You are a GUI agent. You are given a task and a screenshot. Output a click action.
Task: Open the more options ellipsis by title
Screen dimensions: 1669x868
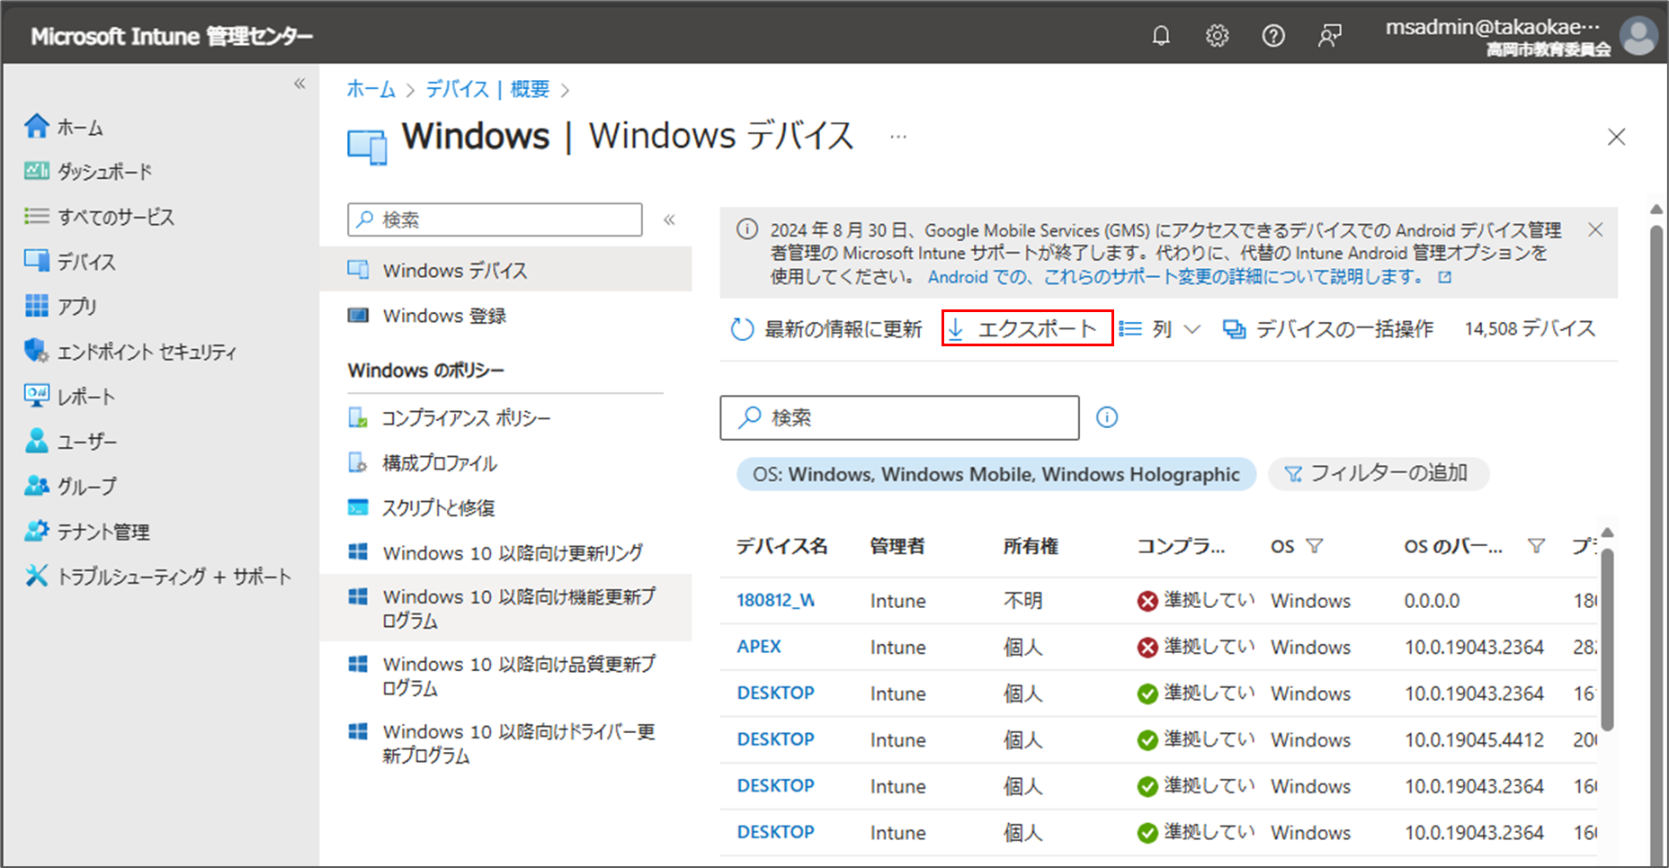[x=898, y=137]
